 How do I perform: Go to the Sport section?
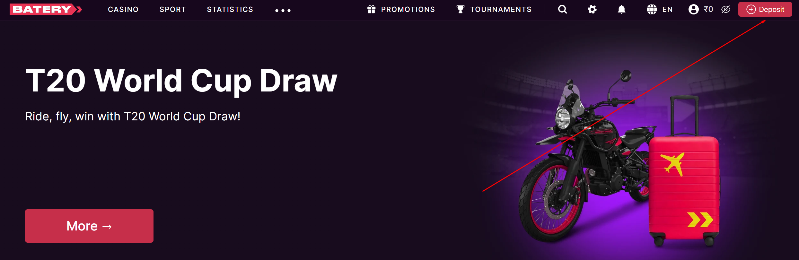point(173,9)
